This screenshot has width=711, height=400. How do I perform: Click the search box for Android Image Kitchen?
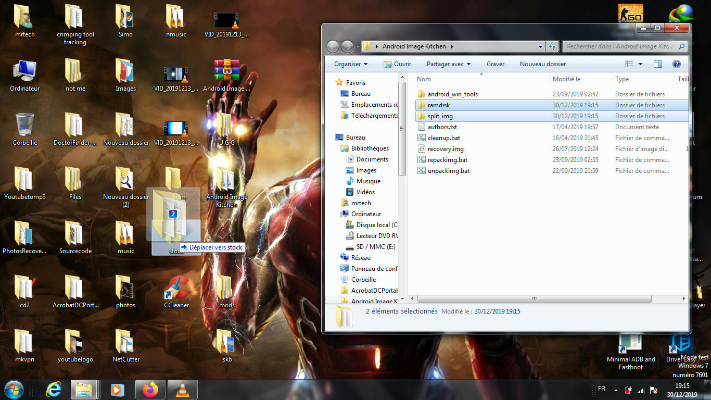click(x=619, y=46)
